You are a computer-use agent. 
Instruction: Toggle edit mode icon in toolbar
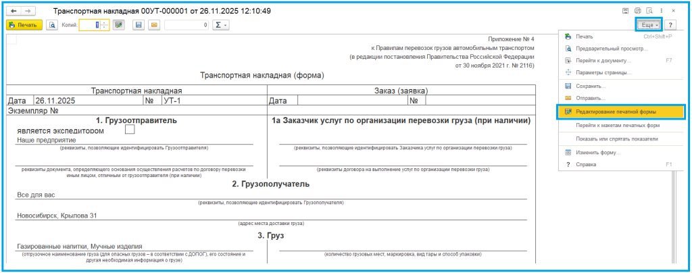(118, 25)
